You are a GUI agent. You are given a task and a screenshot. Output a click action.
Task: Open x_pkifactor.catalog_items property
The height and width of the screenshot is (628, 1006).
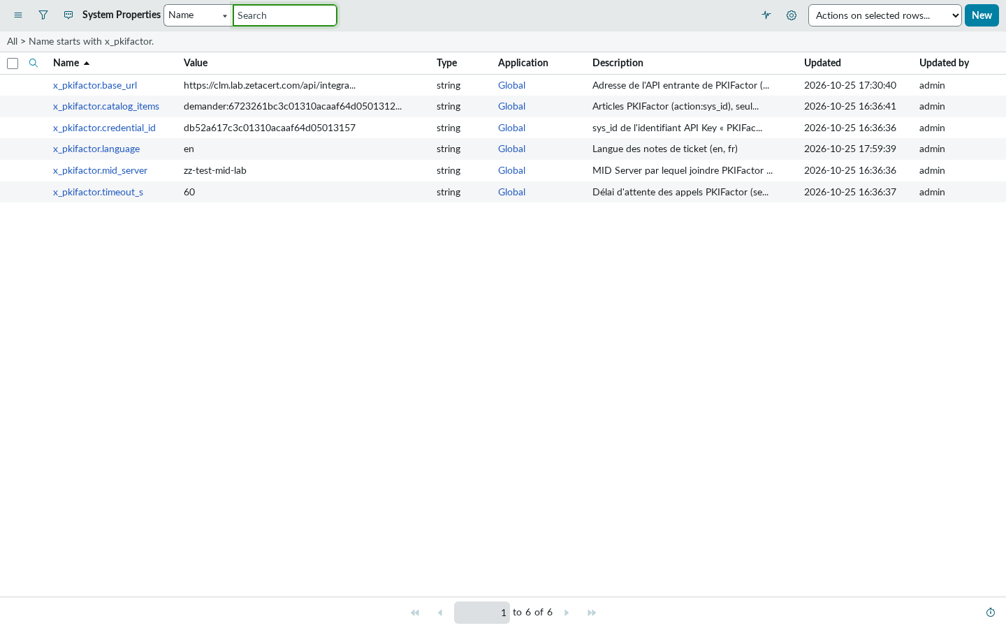coord(106,106)
